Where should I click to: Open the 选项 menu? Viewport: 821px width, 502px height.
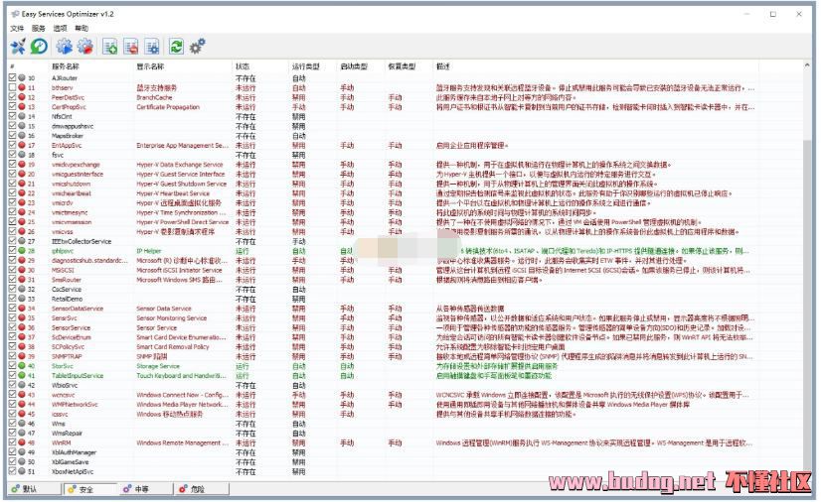coord(61,28)
